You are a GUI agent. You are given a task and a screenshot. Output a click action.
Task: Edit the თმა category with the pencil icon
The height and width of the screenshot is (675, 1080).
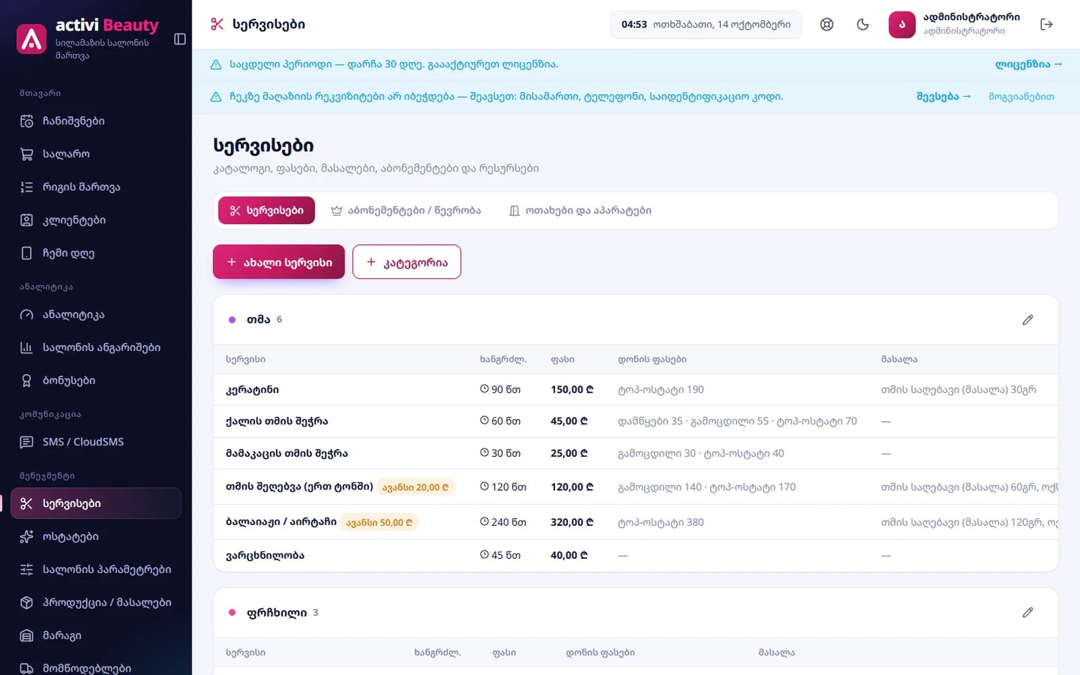click(x=1027, y=320)
